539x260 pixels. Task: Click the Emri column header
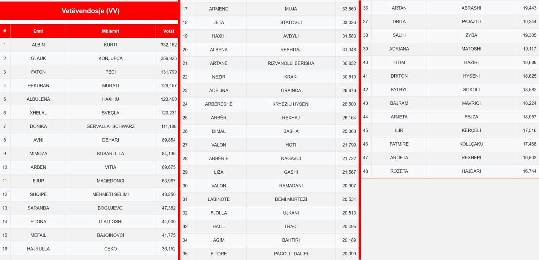[x=38, y=31]
